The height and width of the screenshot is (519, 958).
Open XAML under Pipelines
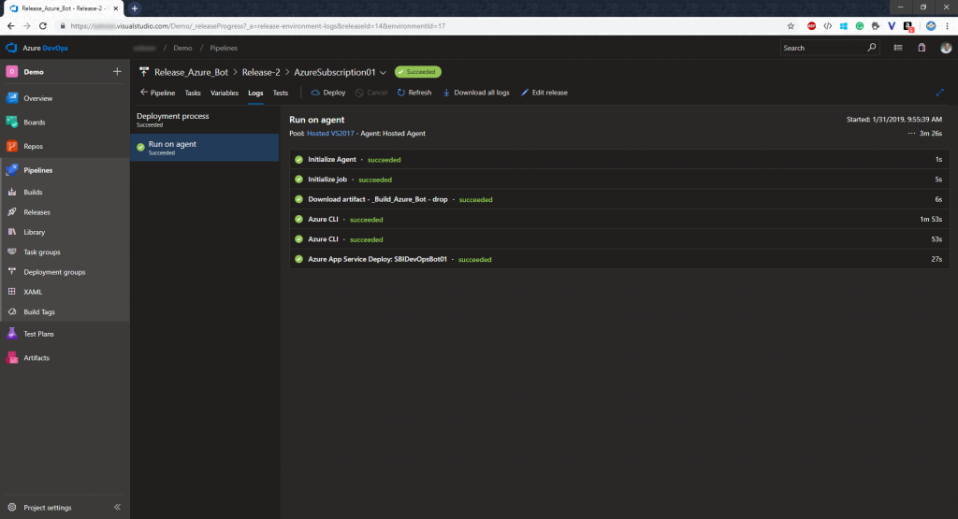point(33,292)
